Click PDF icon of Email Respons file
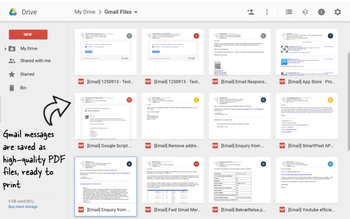The height and width of the screenshot is (219, 350). 215,82
